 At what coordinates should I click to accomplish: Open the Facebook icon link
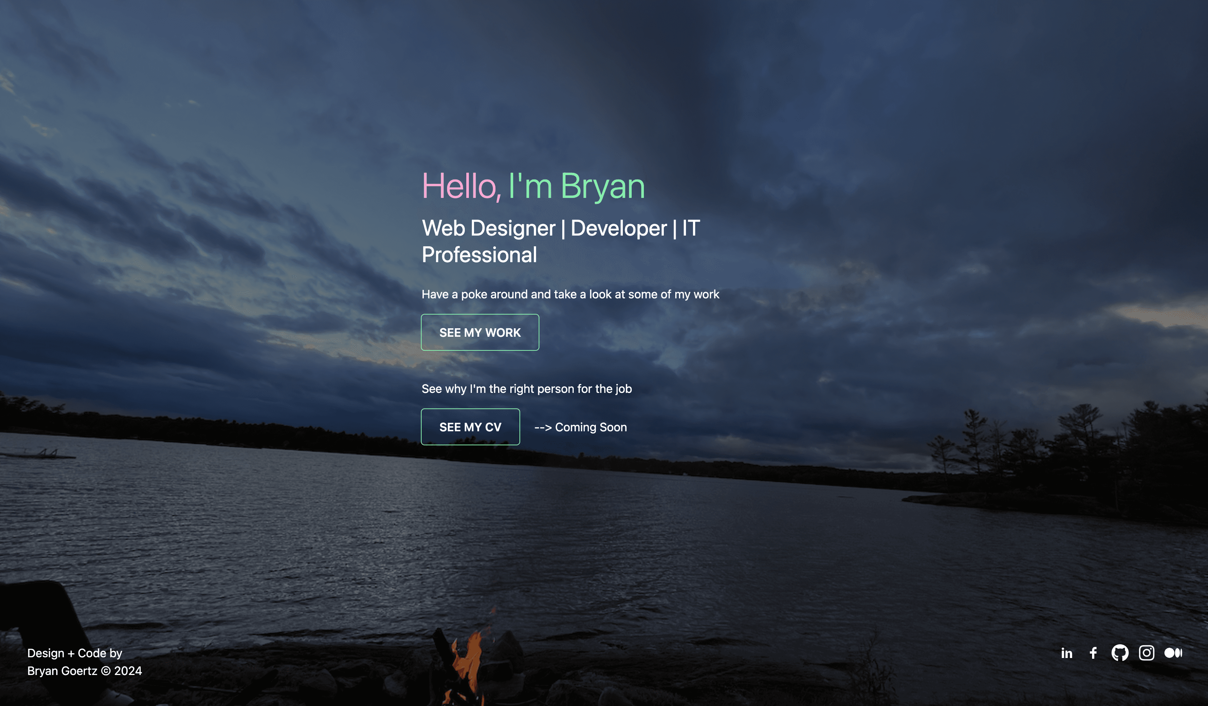click(1093, 653)
